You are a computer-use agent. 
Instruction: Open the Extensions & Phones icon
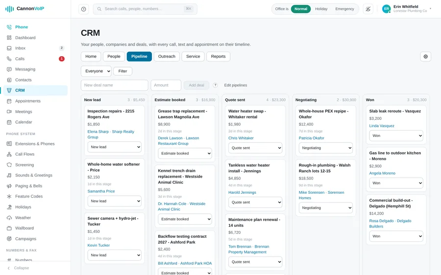click(x=9, y=143)
